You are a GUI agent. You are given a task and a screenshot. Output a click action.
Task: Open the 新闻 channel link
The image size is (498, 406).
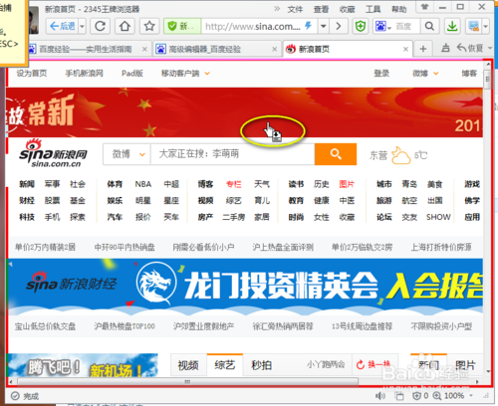27,184
